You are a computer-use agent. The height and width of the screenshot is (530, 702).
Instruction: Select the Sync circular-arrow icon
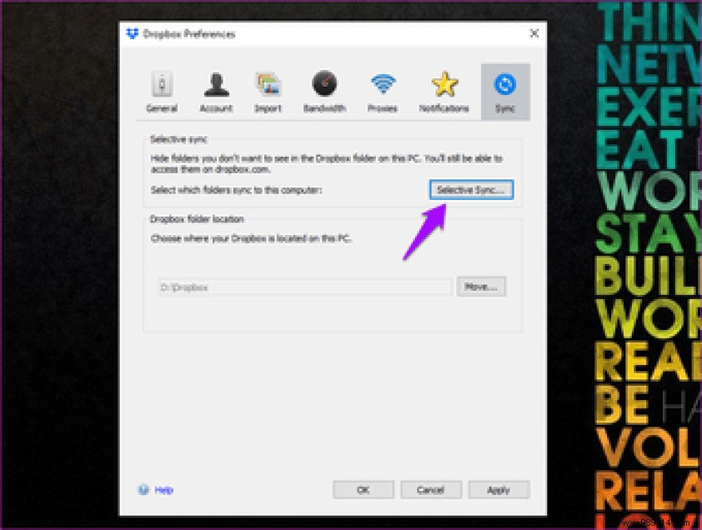[505, 82]
